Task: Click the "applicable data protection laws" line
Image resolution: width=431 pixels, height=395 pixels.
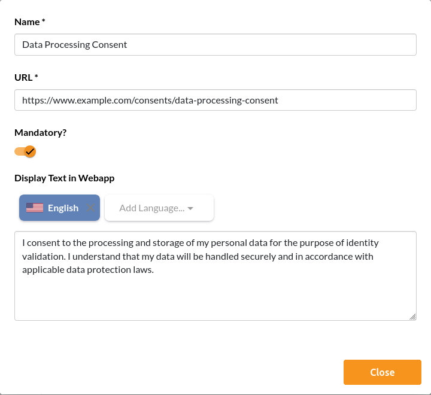Action: pyautogui.click(x=88, y=269)
